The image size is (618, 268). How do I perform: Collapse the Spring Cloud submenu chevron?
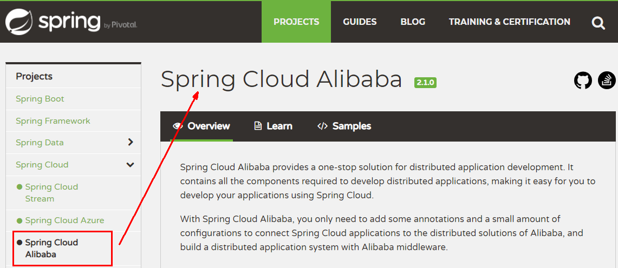[130, 165]
